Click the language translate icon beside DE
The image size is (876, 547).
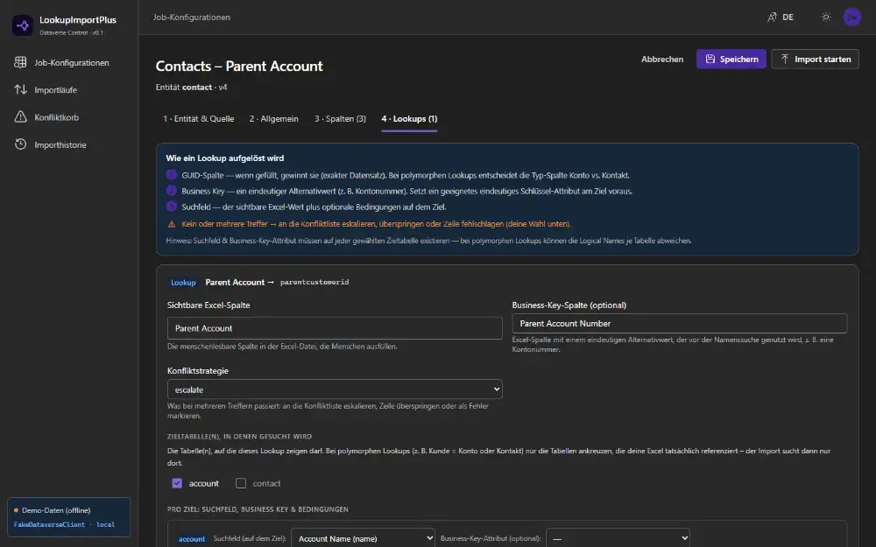point(772,18)
